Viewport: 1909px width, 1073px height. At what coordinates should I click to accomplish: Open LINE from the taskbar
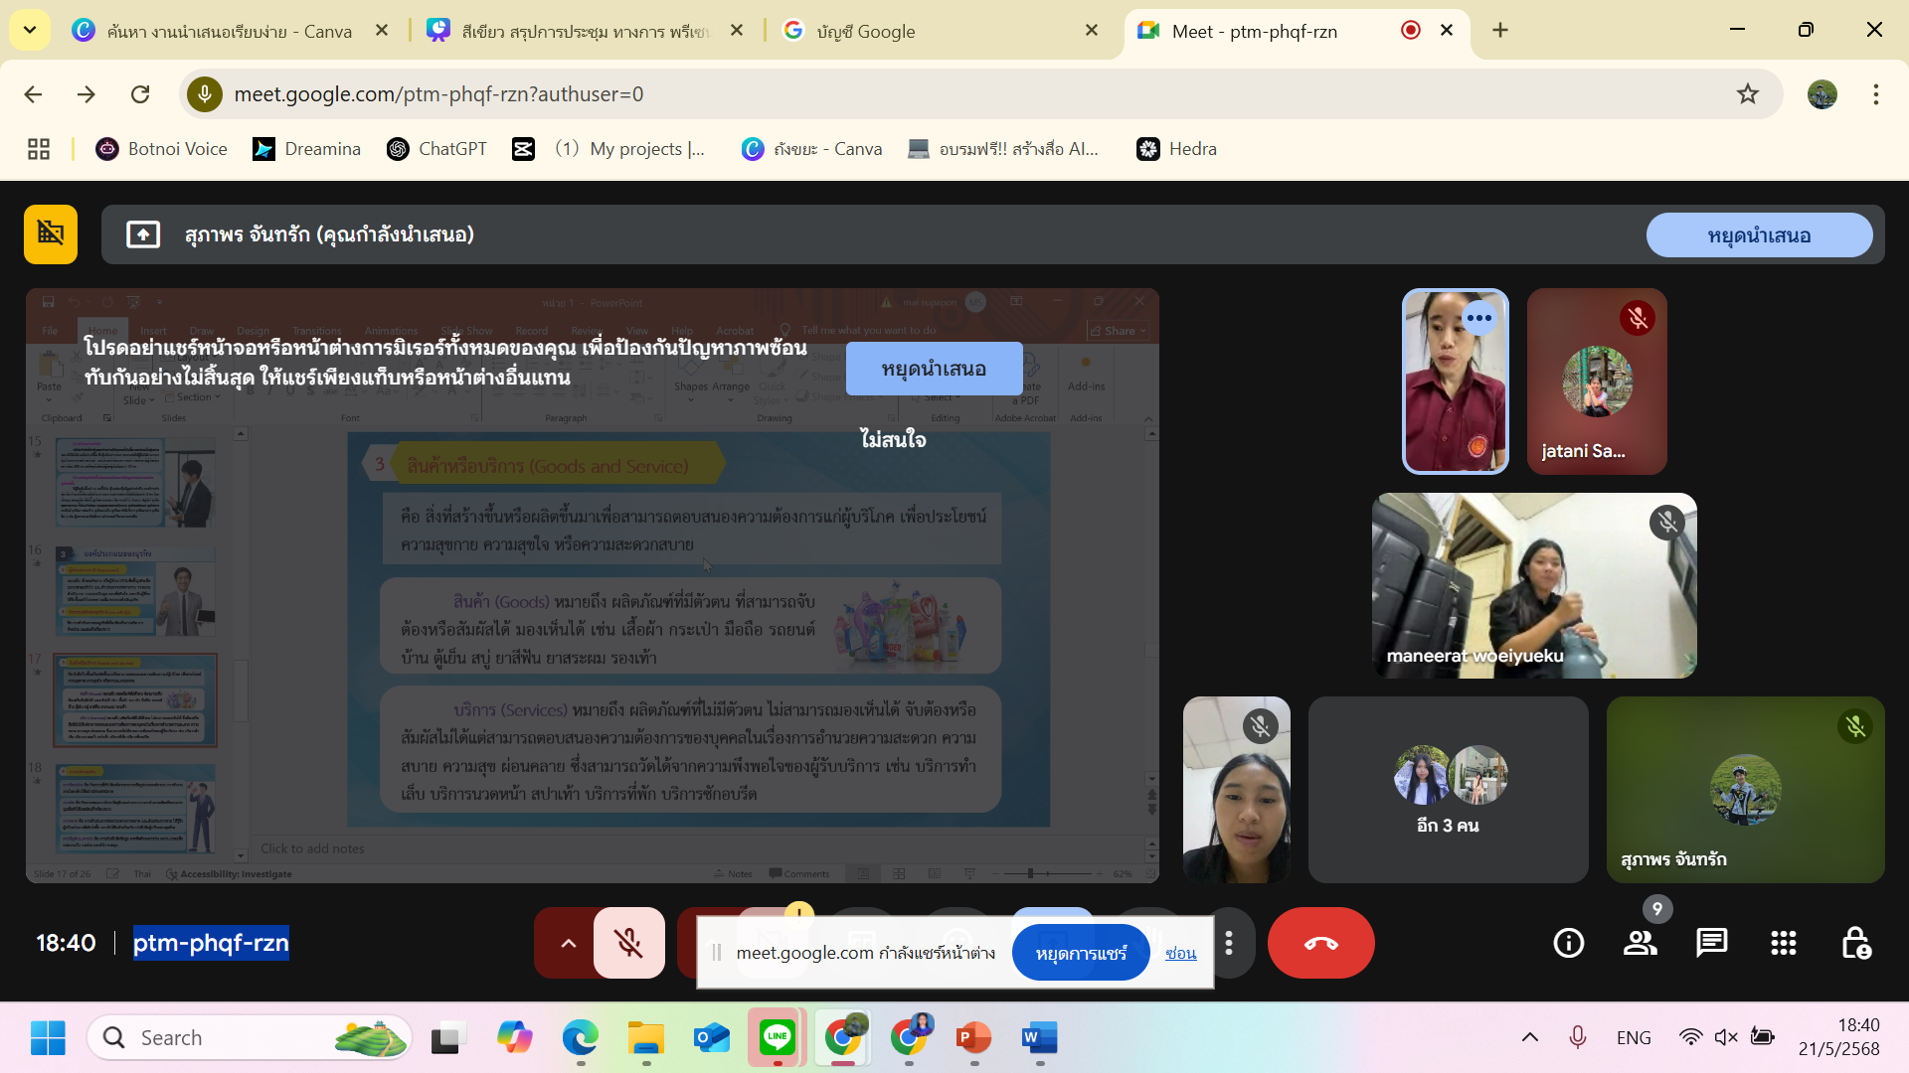click(x=778, y=1038)
